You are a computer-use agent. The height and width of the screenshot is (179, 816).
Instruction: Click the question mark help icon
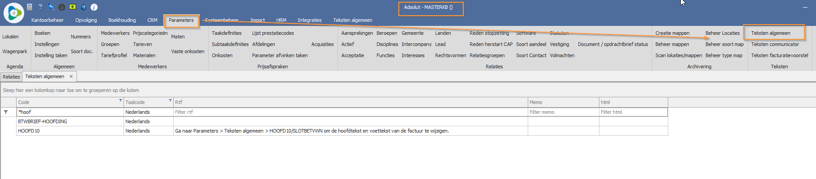pos(40,7)
